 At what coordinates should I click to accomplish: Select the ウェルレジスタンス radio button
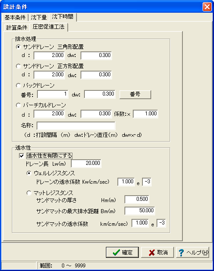29,173
